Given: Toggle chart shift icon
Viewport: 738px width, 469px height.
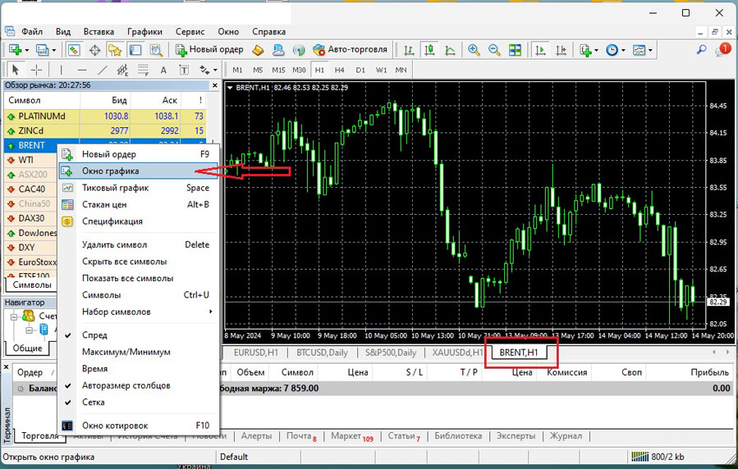Looking at the screenshot, I should (561, 50).
